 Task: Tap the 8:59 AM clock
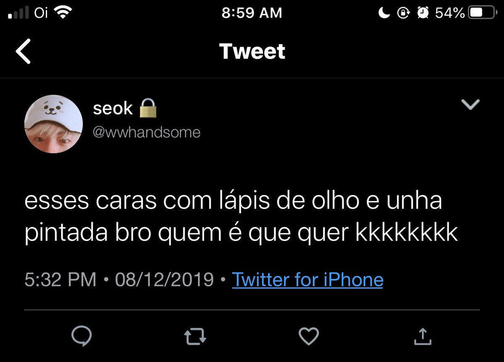pos(252,13)
